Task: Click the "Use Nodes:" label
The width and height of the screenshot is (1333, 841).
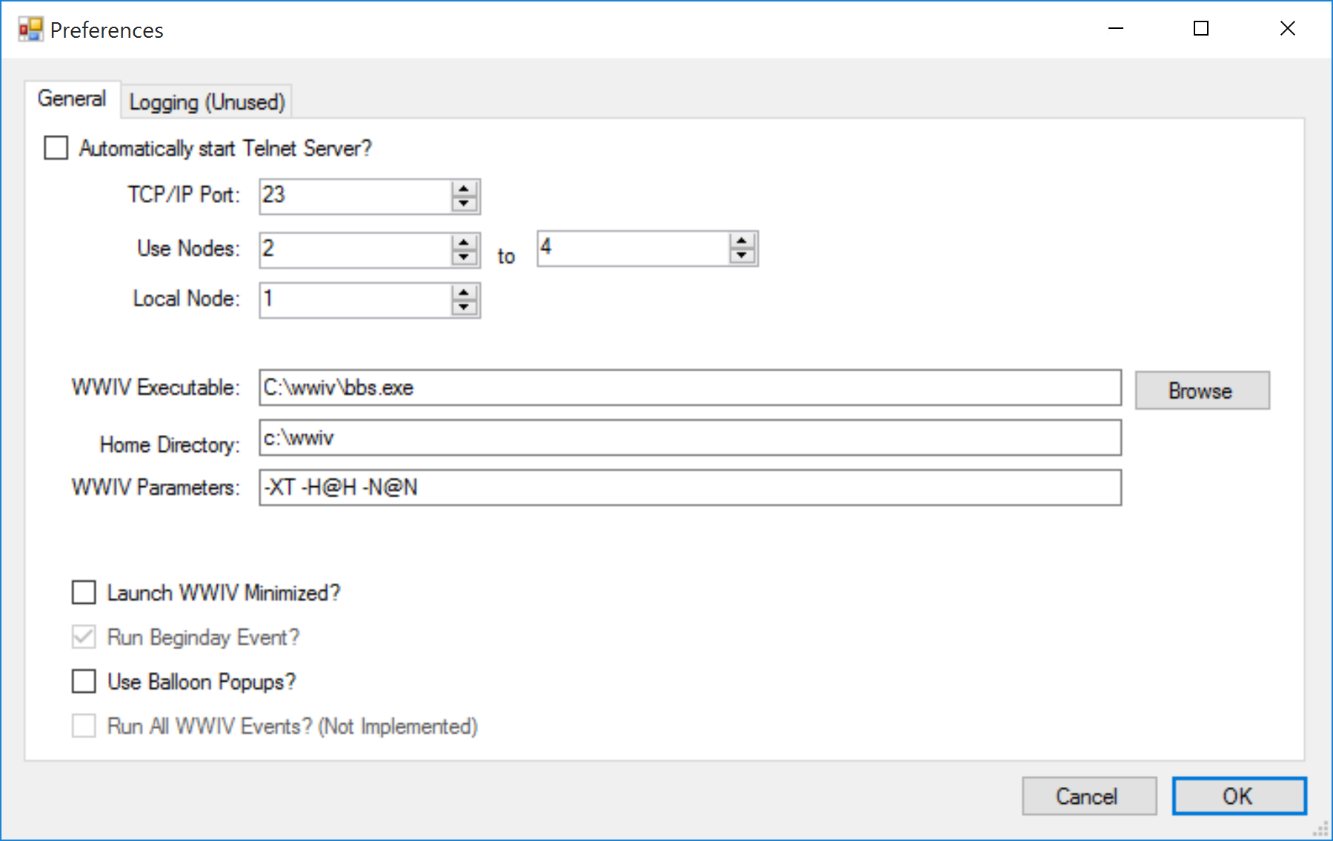Action: (189, 248)
